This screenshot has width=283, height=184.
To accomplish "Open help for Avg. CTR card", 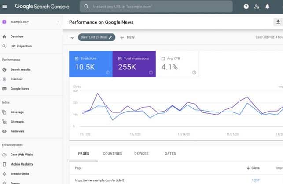I will (x=194, y=72).
